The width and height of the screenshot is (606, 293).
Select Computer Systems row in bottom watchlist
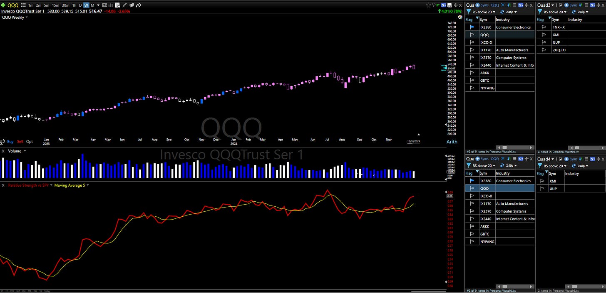point(499,211)
